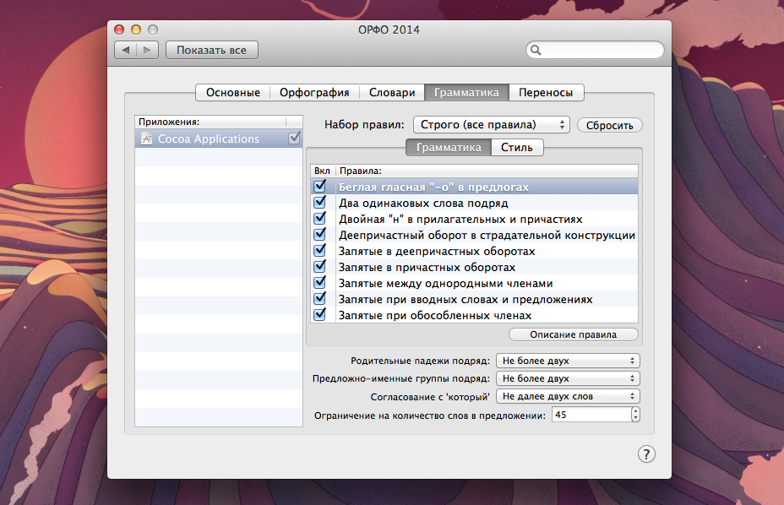Switch to the Основные tab
Viewport: 784px width, 505px height.
pos(233,93)
